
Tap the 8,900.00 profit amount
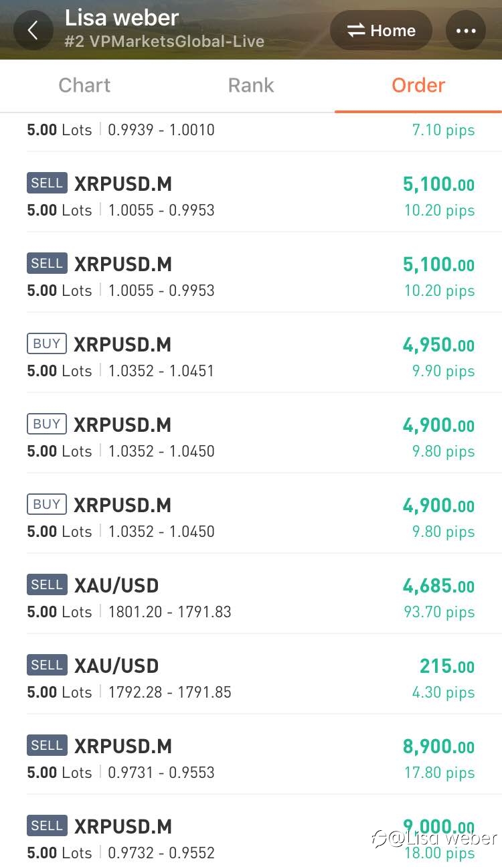click(x=438, y=746)
